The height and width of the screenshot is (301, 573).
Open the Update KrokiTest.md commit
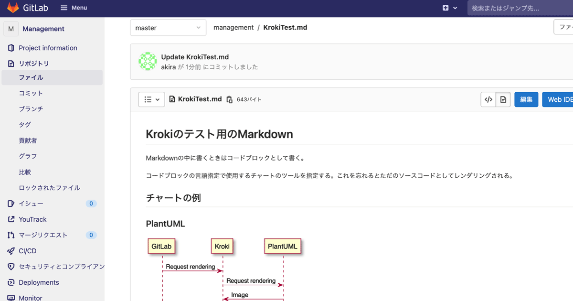pyautogui.click(x=195, y=57)
